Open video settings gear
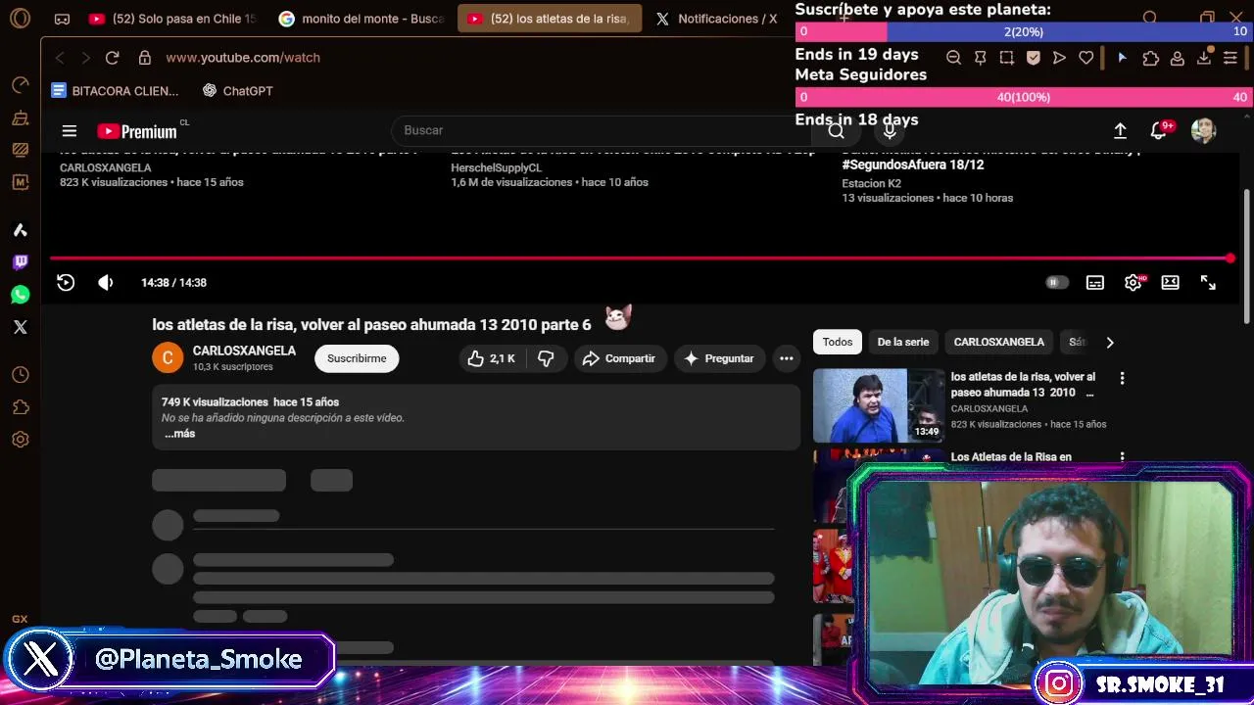This screenshot has width=1254, height=705. [x=1133, y=282]
